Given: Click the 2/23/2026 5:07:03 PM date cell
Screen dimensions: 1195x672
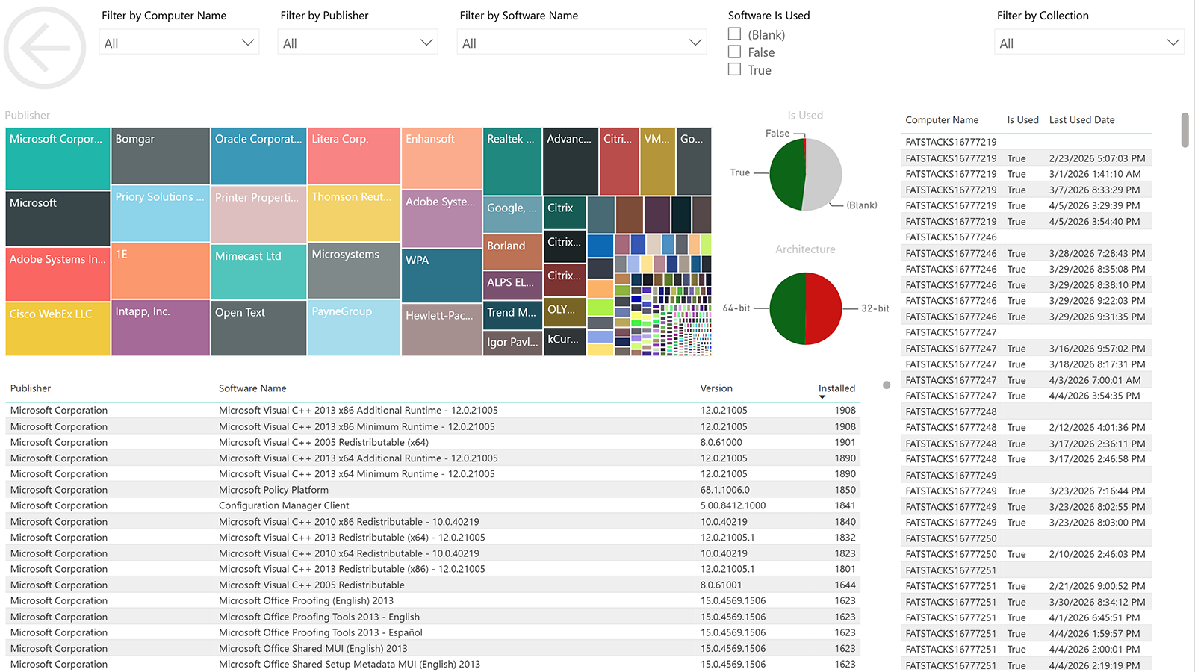Looking at the screenshot, I should click(1096, 158).
